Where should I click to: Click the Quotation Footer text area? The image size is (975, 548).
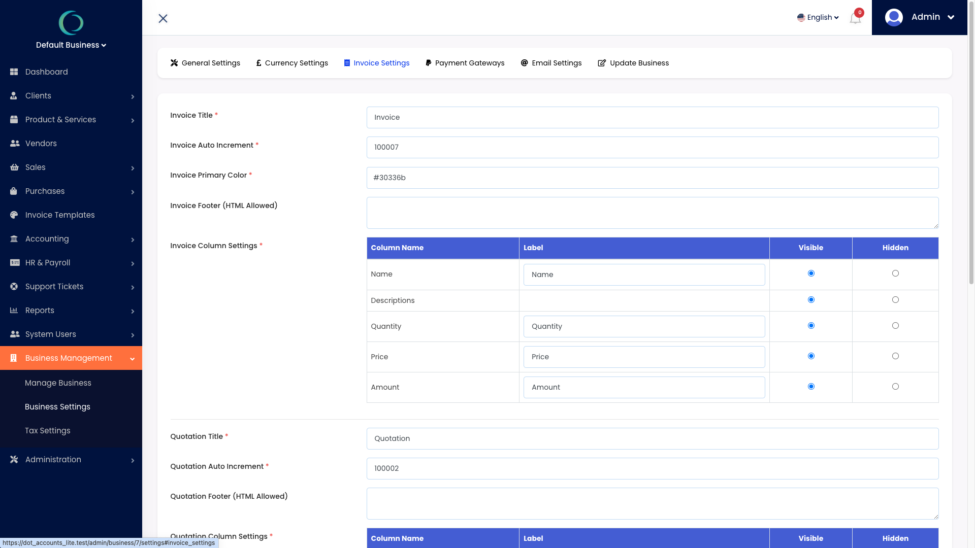652,503
